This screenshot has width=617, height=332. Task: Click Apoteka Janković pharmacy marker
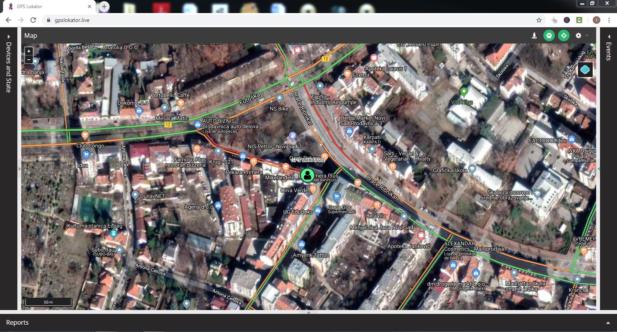[x=421, y=235]
